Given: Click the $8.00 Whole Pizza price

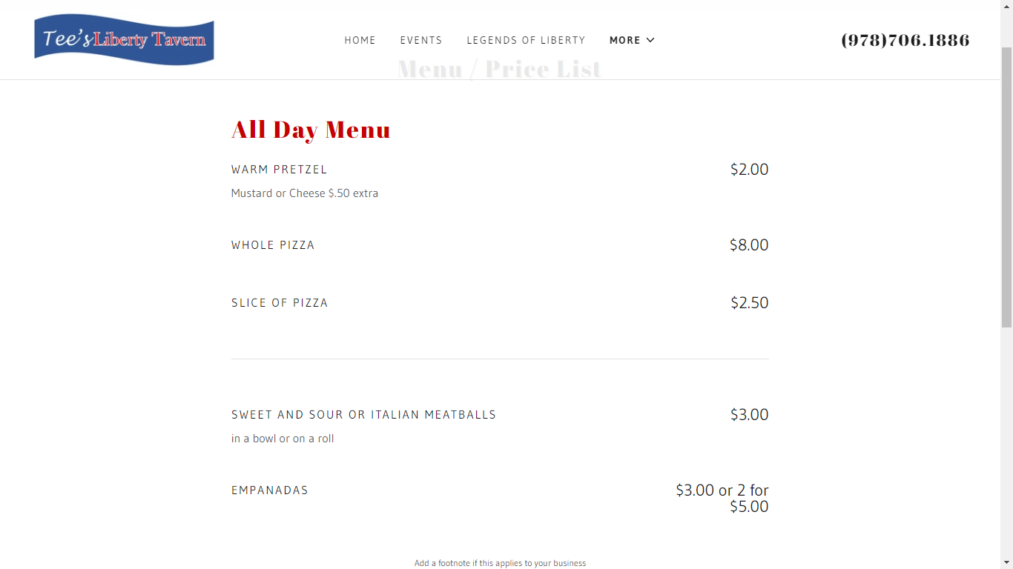Looking at the screenshot, I should tap(748, 245).
